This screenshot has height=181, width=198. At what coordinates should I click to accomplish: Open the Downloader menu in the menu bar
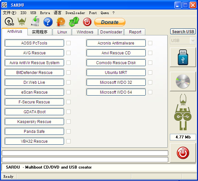[x=75, y=13]
